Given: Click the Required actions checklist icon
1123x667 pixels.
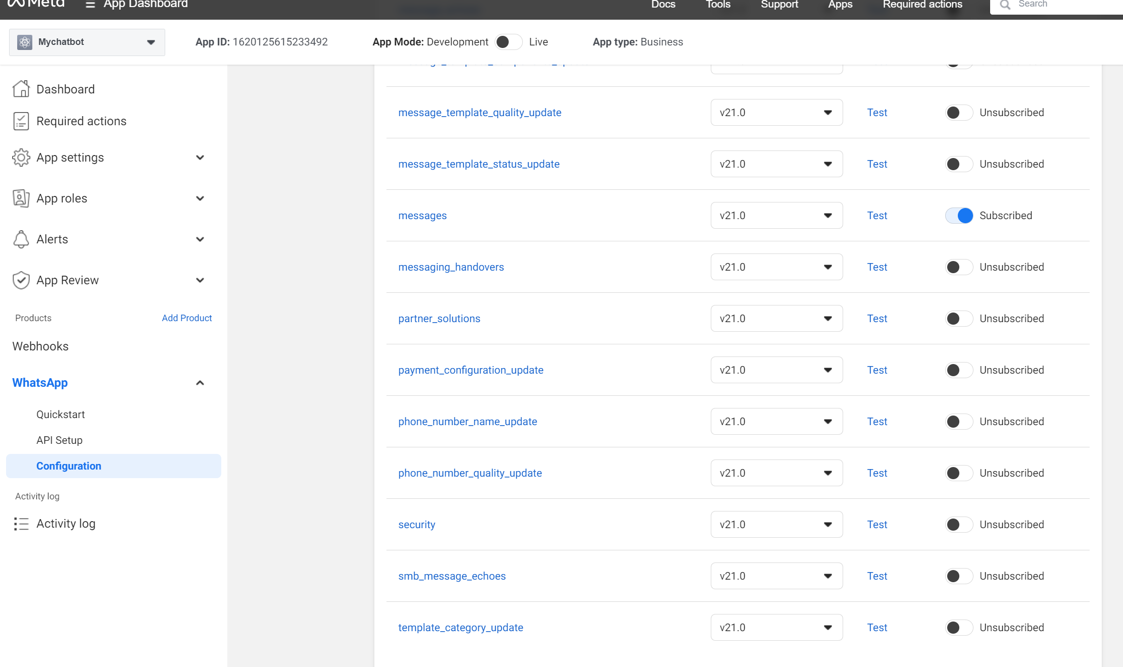Looking at the screenshot, I should pos(21,121).
